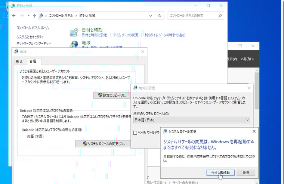Click the コントロール パネルの検索 search box
The width and height of the screenshot is (284, 184).
tap(193, 16)
